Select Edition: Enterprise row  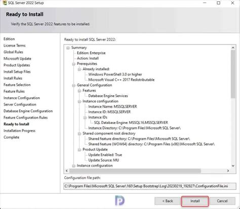tap(91, 53)
